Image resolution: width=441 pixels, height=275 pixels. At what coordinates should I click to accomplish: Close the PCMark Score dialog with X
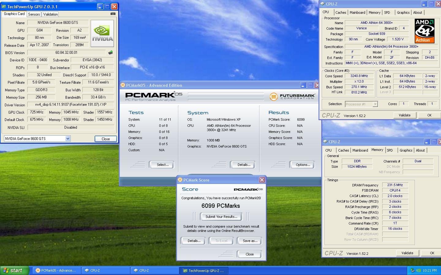point(262,180)
